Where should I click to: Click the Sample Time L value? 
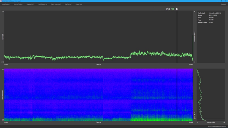point(211,22)
